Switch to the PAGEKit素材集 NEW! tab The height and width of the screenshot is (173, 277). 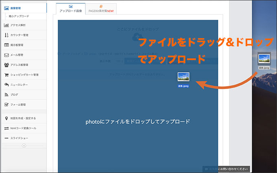101,9
